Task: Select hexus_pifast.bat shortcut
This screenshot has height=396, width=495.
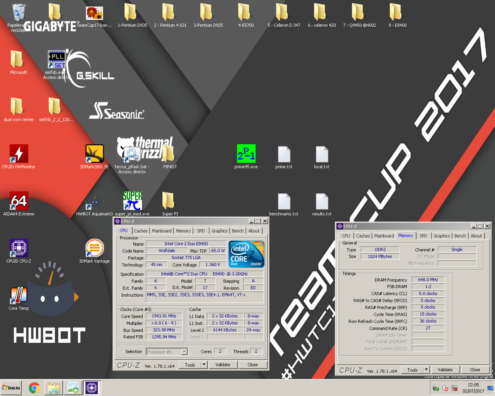Action: [132, 154]
